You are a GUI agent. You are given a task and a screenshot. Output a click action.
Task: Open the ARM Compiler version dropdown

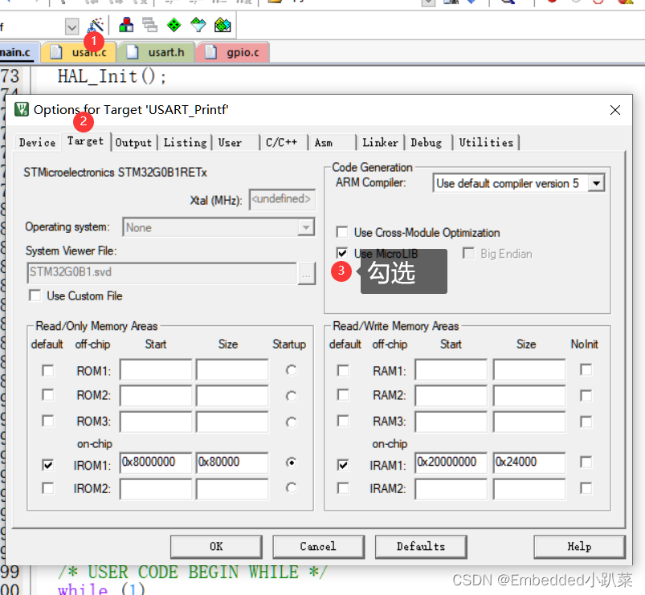tap(598, 183)
